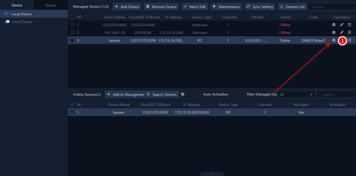Open settings gear for device hansen
Image resolution: width=356 pixels, height=176 pixels.
coord(334,40)
